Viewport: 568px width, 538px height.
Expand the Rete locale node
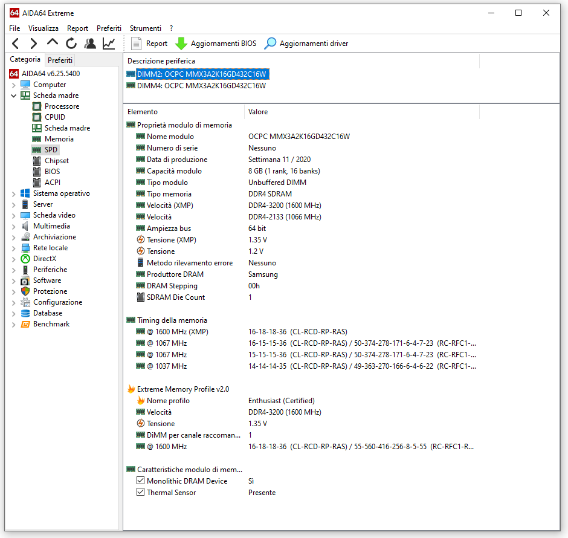tap(13, 248)
